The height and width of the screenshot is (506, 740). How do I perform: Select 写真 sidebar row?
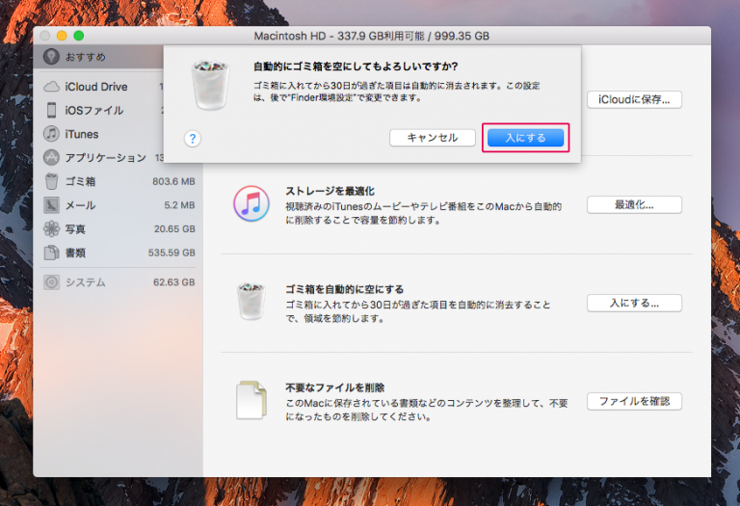pyautogui.click(x=118, y=229)
